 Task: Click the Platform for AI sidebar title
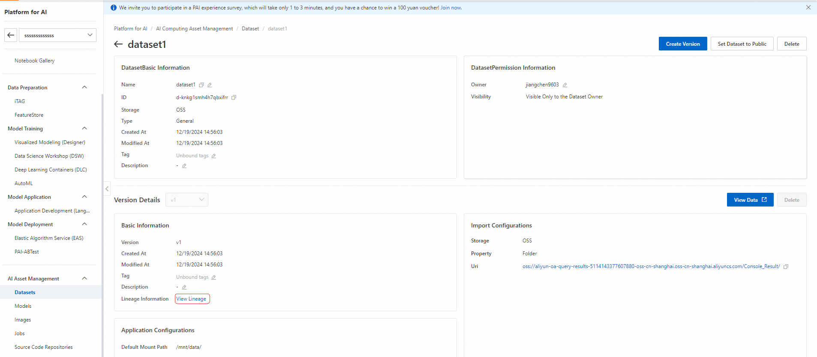click(x=26, y=12)
